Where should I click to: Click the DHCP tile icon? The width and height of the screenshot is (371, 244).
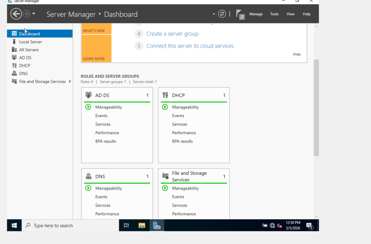click(165, 95)
